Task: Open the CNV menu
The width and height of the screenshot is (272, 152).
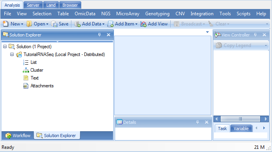Action: 180,14
